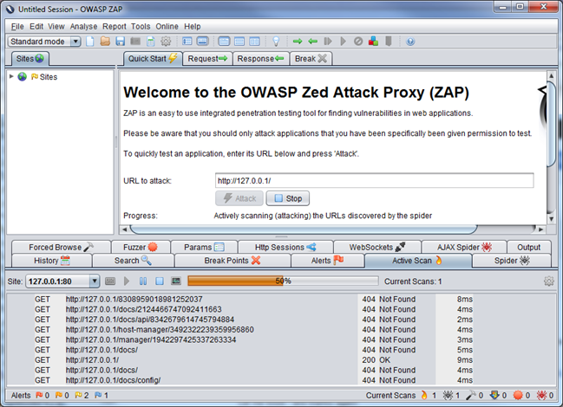Click the green right arrow toolbar icon
This screenshot has width=563, height=407.
[298, 42]
